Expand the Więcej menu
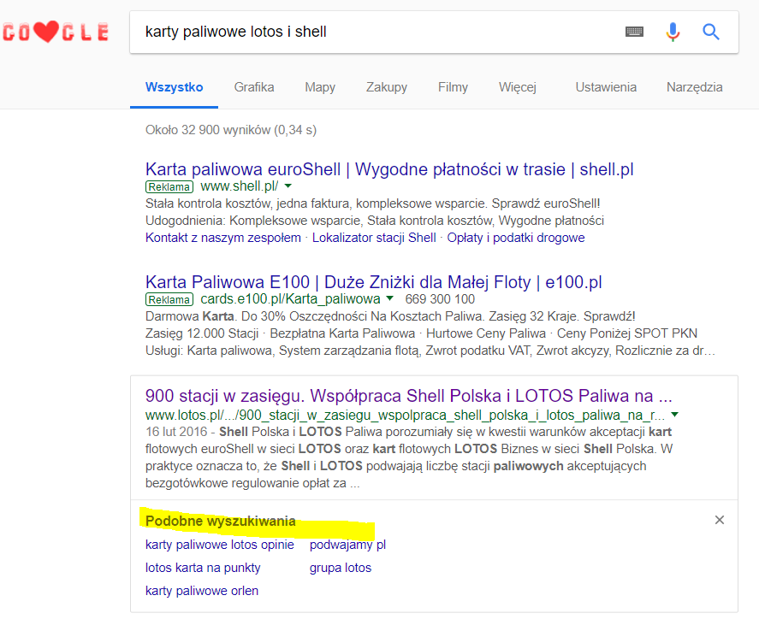The image size is (759, 619). pos(518,87)
